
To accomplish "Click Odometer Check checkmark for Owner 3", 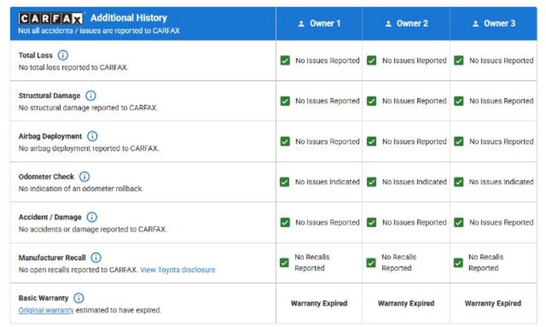I will point(459,182).
